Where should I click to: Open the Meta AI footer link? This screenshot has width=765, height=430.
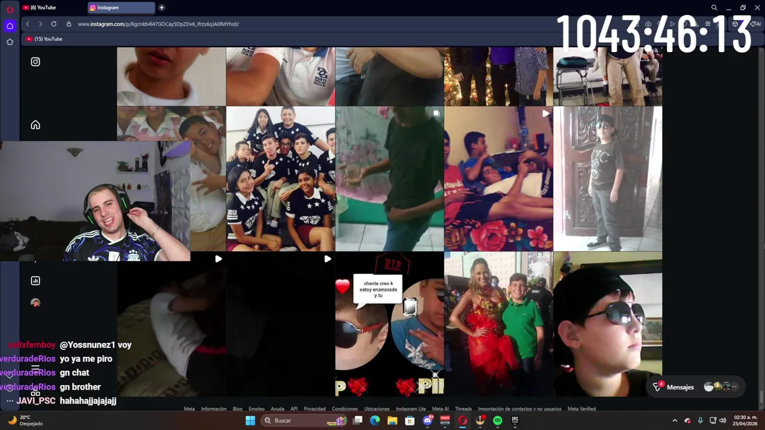pyautogui.click(x=440, y=409)
